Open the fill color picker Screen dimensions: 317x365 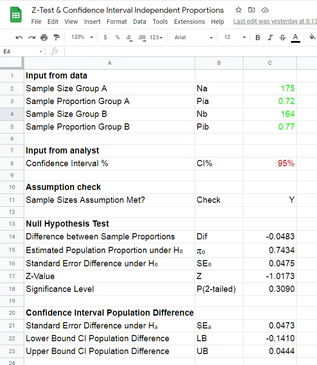coord(312,37)
